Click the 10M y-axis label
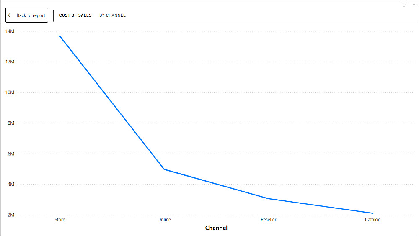Image resolution: width=419 pixels, height=236 pixels. [x=10, y=92]
